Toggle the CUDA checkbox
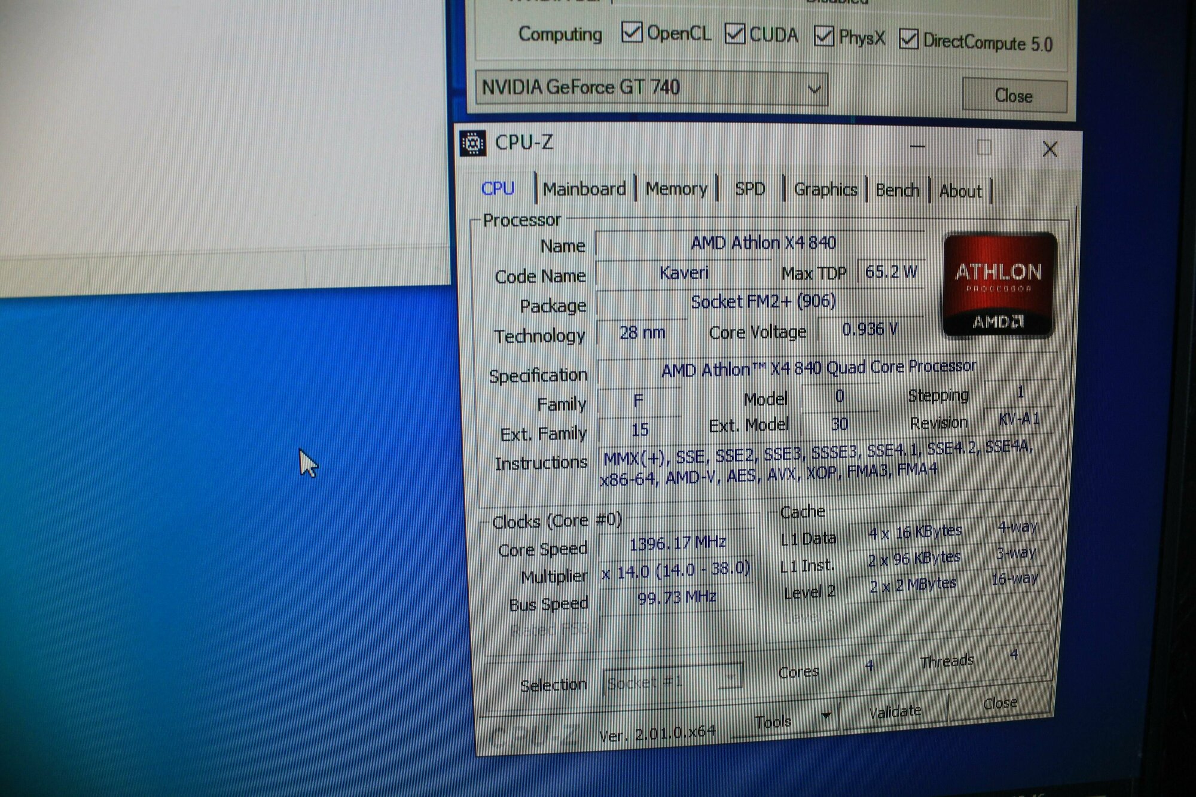1196x797 pixels. (x=734, y=34)
